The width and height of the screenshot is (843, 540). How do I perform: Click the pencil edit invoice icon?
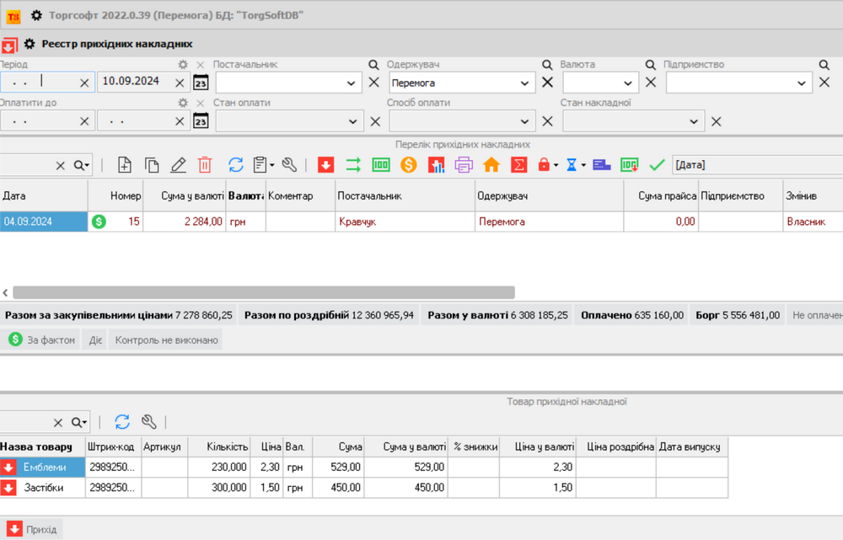pyautogui.click(x=178, y=165)
